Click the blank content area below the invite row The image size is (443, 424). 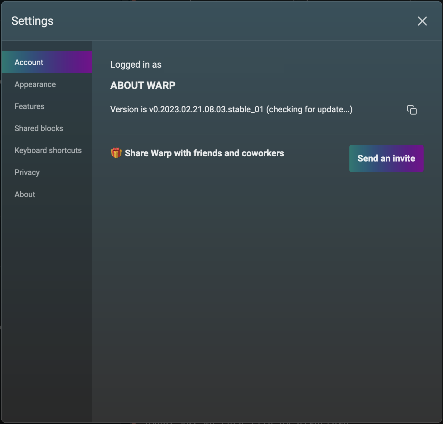(x=267, y=275)
